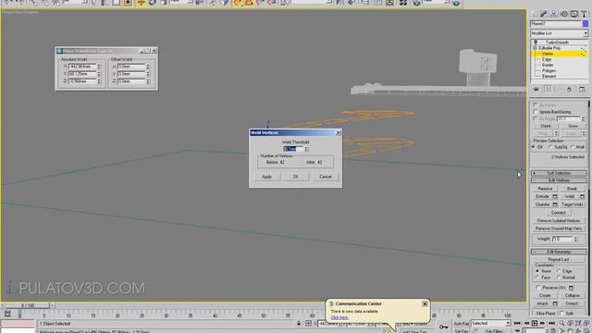Select the Edge sub-object level
The height and width of the screenshot is (333, 592).
click(x=547, y=59)
